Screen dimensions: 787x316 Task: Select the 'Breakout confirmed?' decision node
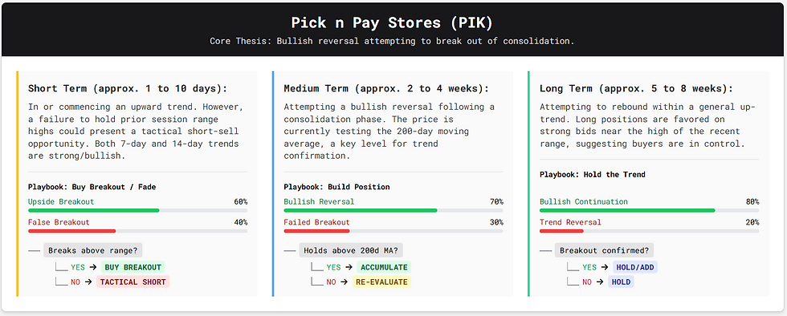604,251
